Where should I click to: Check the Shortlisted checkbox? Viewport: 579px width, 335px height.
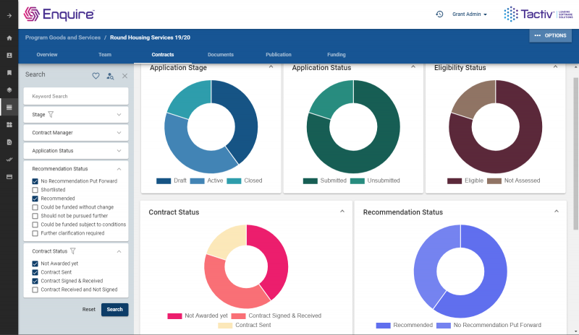coord(35,190)
